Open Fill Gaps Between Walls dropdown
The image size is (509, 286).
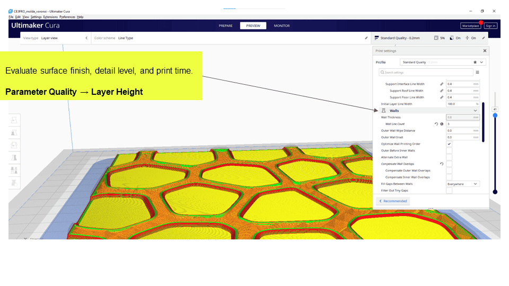(462, 184)
